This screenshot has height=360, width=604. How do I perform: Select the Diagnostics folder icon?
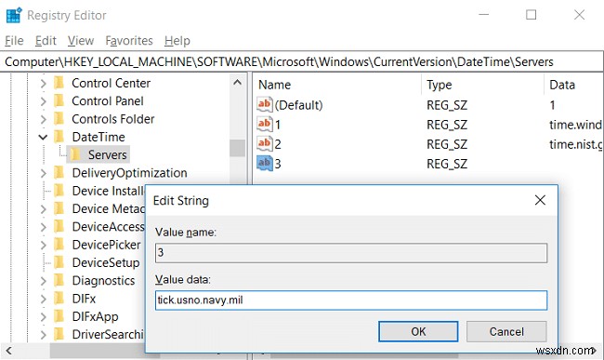(x=59, y=280)
